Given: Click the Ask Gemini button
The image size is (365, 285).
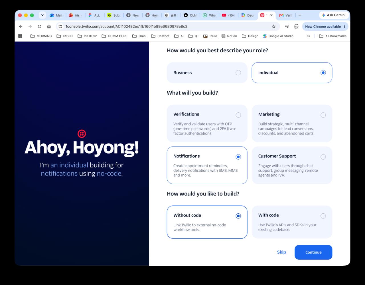Looking at the screenshot, I should click(333, 15).
